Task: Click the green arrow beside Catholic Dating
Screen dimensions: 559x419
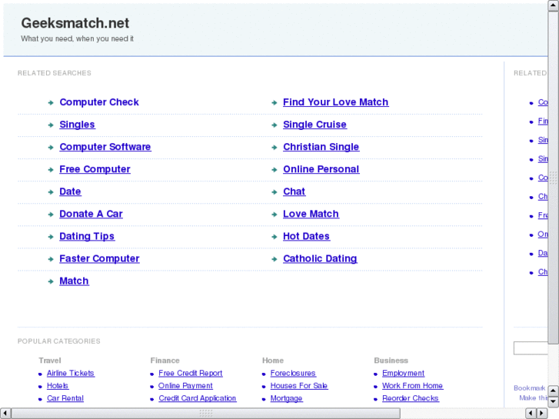Action: click(275, 259)
